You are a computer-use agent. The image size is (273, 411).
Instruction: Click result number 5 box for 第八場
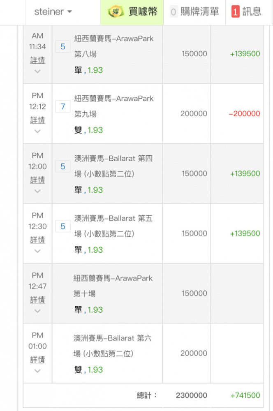point(63,47)
